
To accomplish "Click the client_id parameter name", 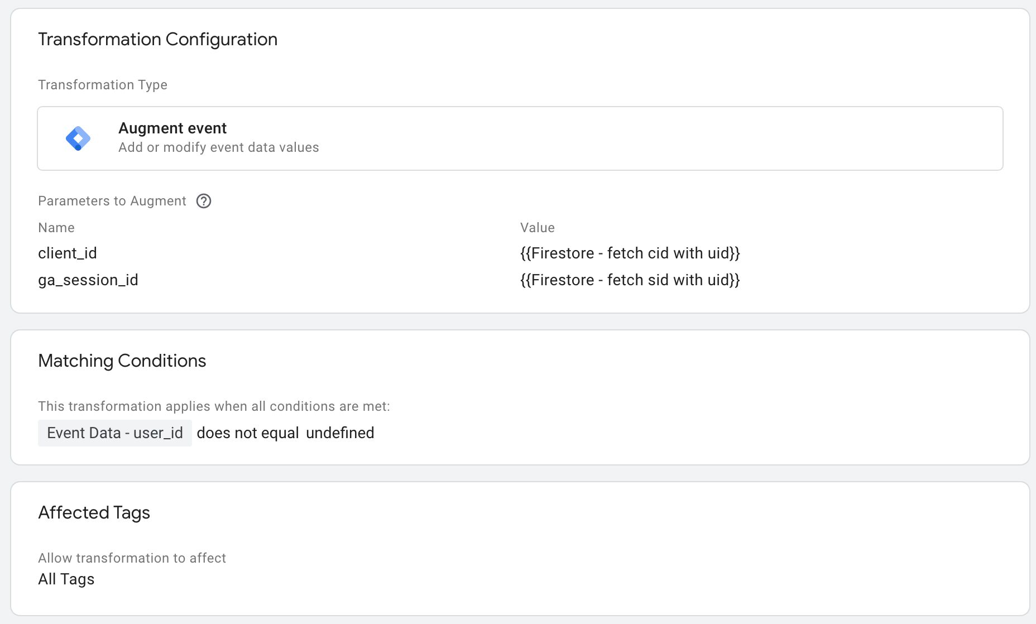I will pos(68,253).
